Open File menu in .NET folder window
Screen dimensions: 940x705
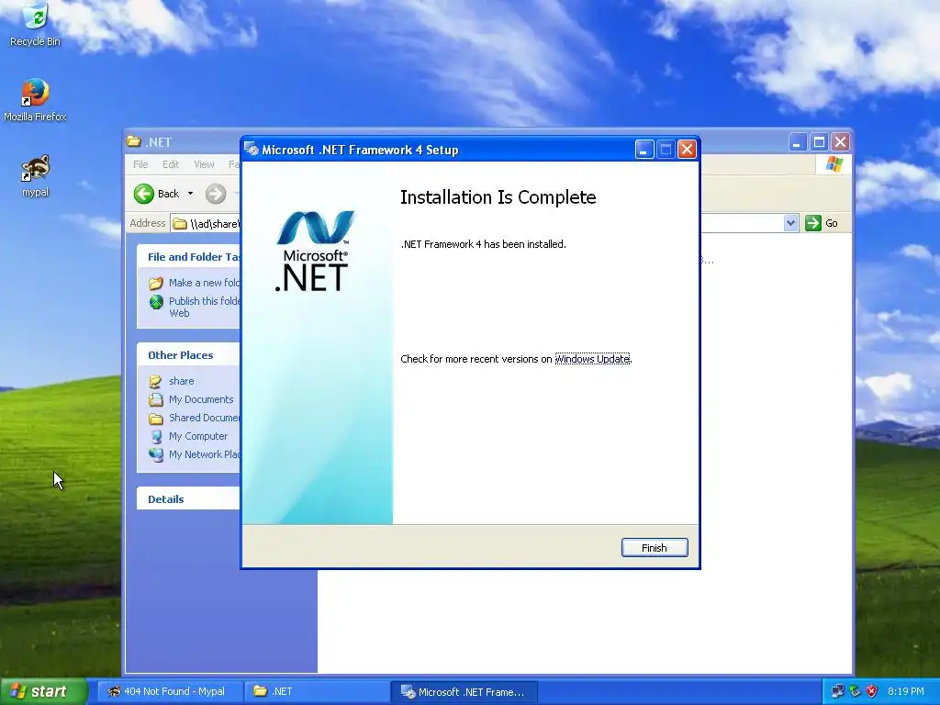(140, 164)
